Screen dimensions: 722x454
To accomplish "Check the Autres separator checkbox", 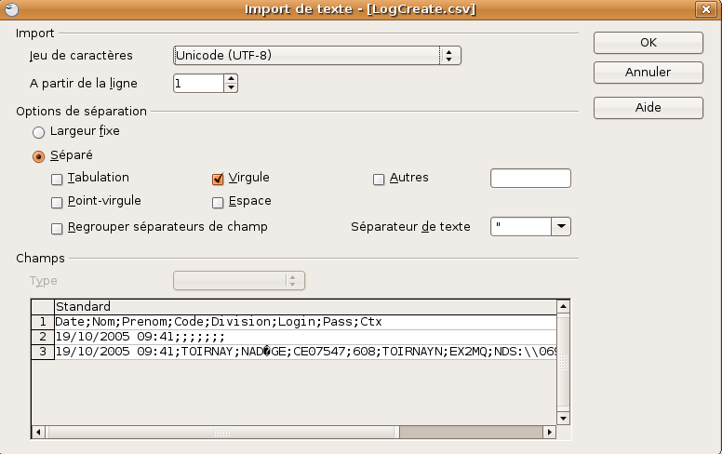I will click(x=379, y=179).
